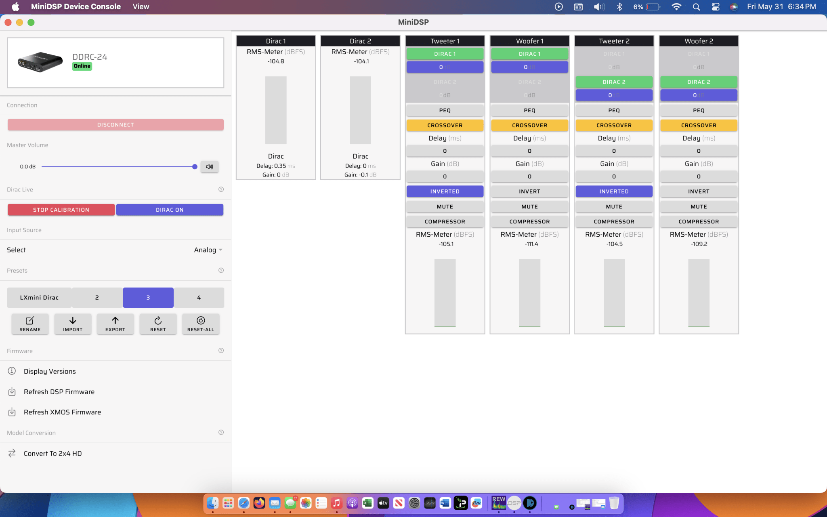827x517 pixels.
Task: Select preset 3
Action: 148,298
